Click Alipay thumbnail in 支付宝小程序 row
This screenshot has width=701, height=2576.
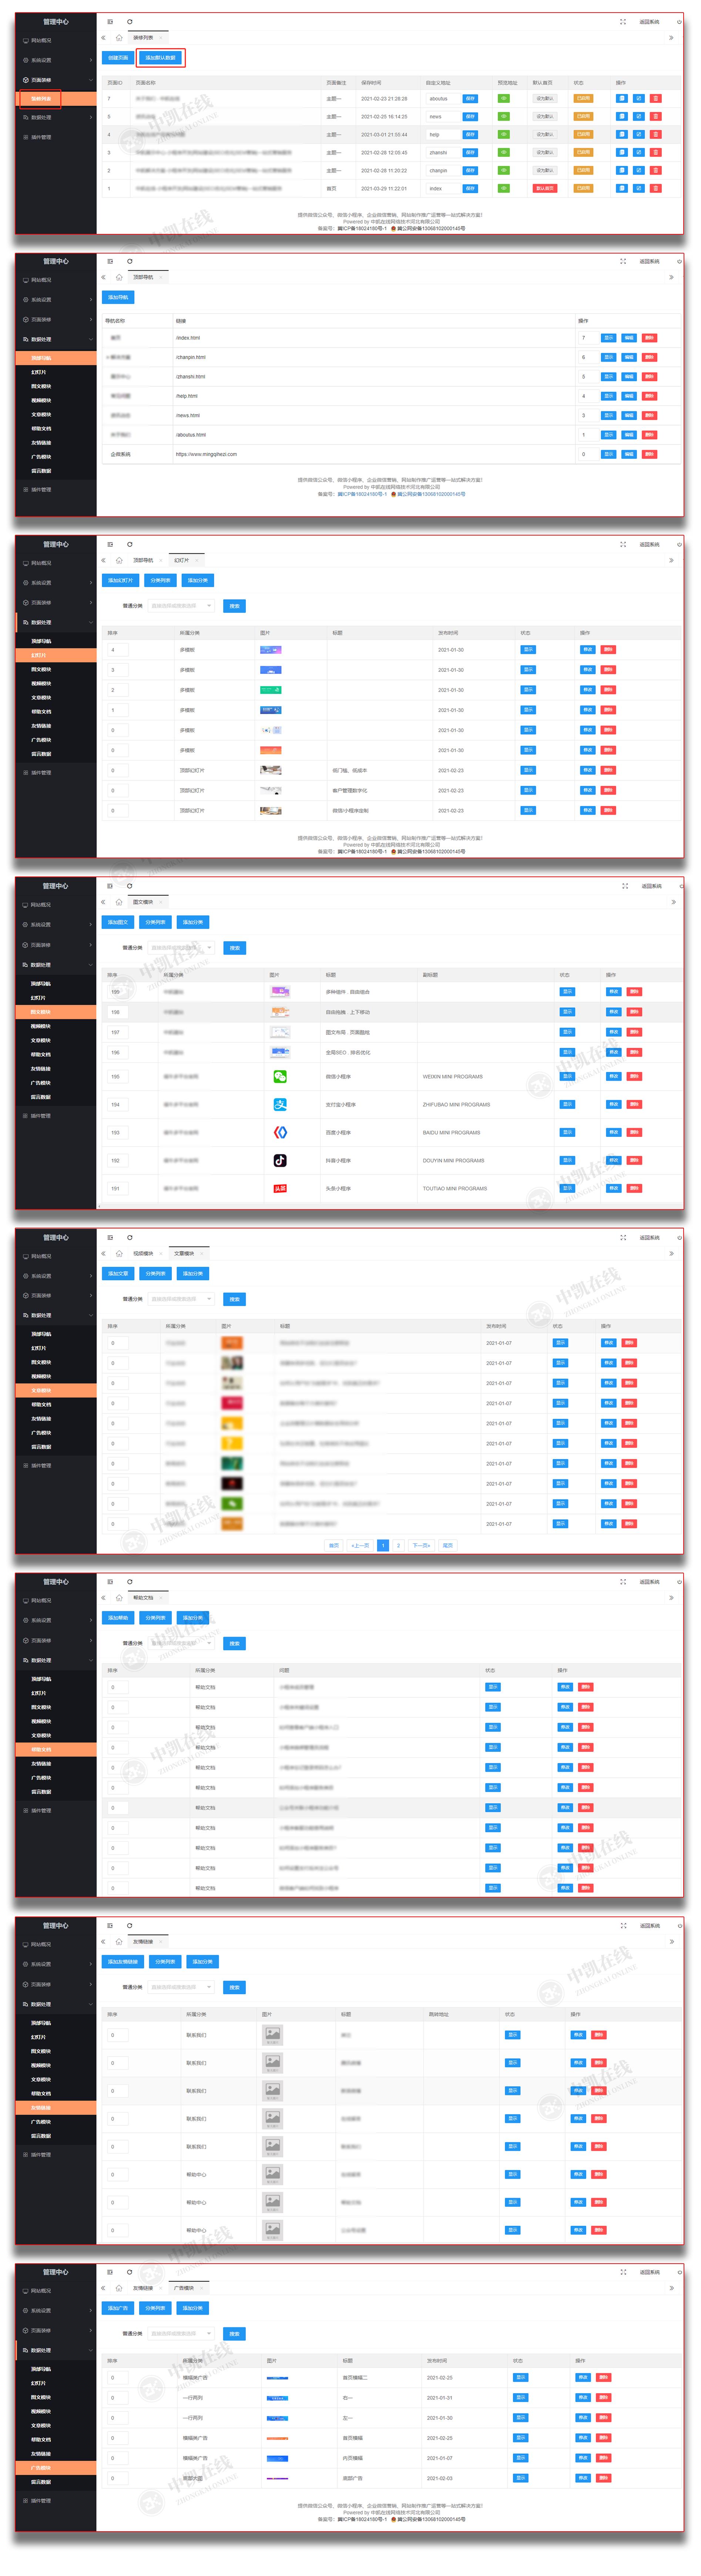280,1105
